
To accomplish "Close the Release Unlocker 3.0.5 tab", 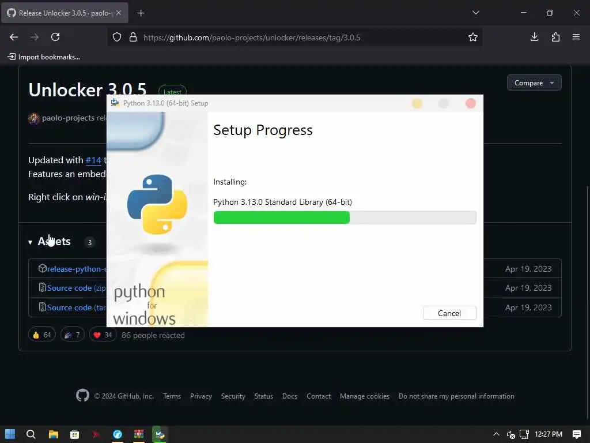I will 119,13.
